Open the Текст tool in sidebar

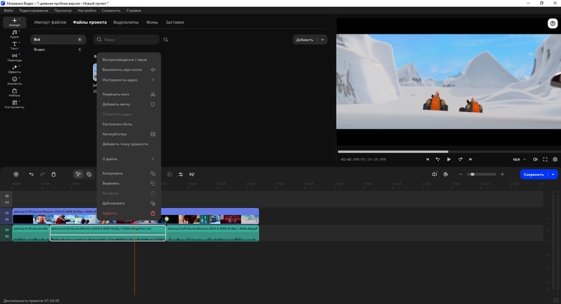tap(15, 46)
